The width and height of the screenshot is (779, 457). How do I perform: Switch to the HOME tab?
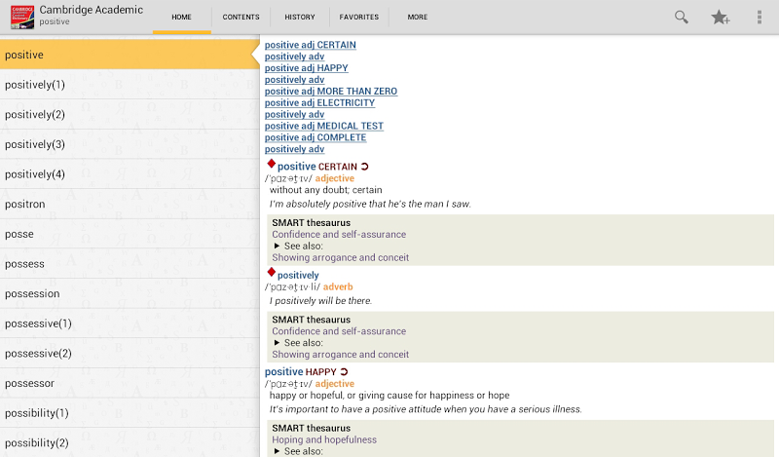coord(182,18)
